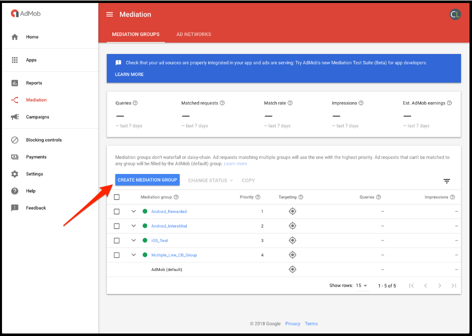Click the help icon beside Priority column

tap(258, 197)
